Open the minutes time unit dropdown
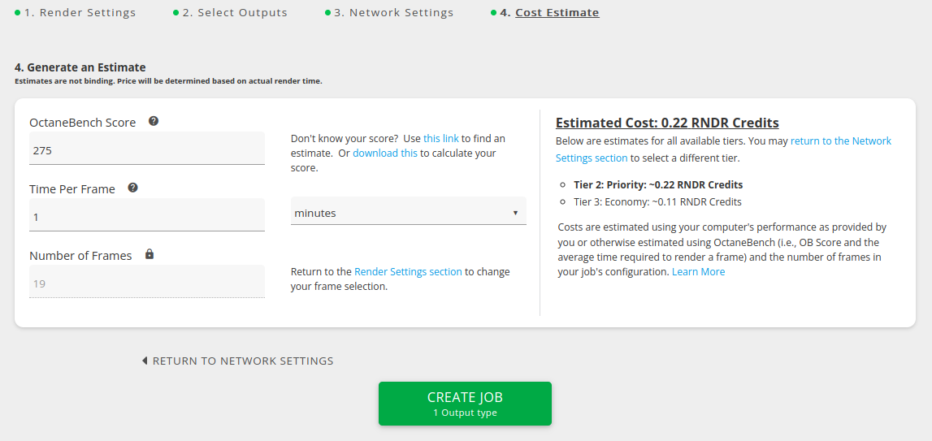Viewport: 932px width, 441px height. point(409,212)
